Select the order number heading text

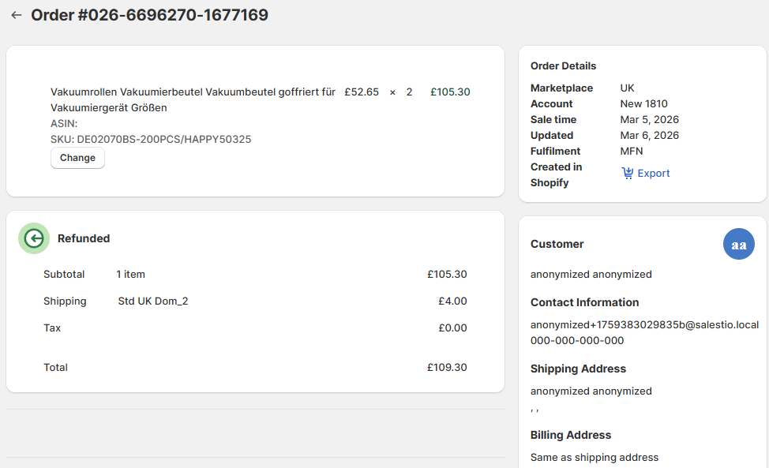pyautogui.click(x=149, y=15)
